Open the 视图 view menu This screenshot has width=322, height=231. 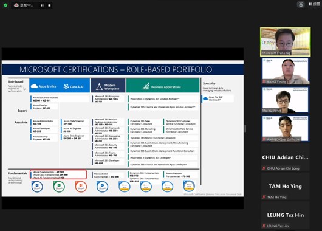[x=314, y=4]
